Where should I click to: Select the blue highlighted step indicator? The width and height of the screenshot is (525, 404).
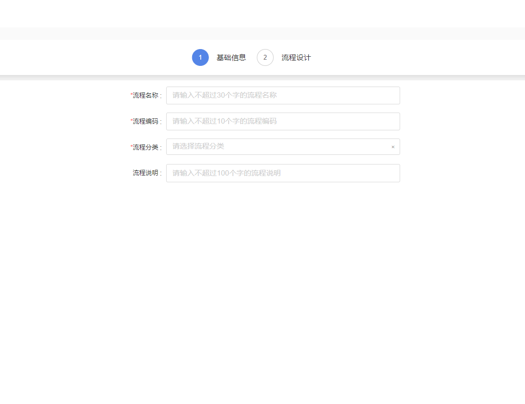coord(200,57)
